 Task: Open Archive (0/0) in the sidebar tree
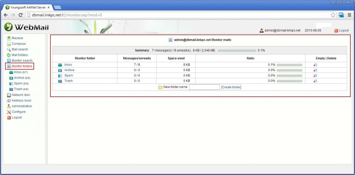pyautogui.click(x=22, y=78)
